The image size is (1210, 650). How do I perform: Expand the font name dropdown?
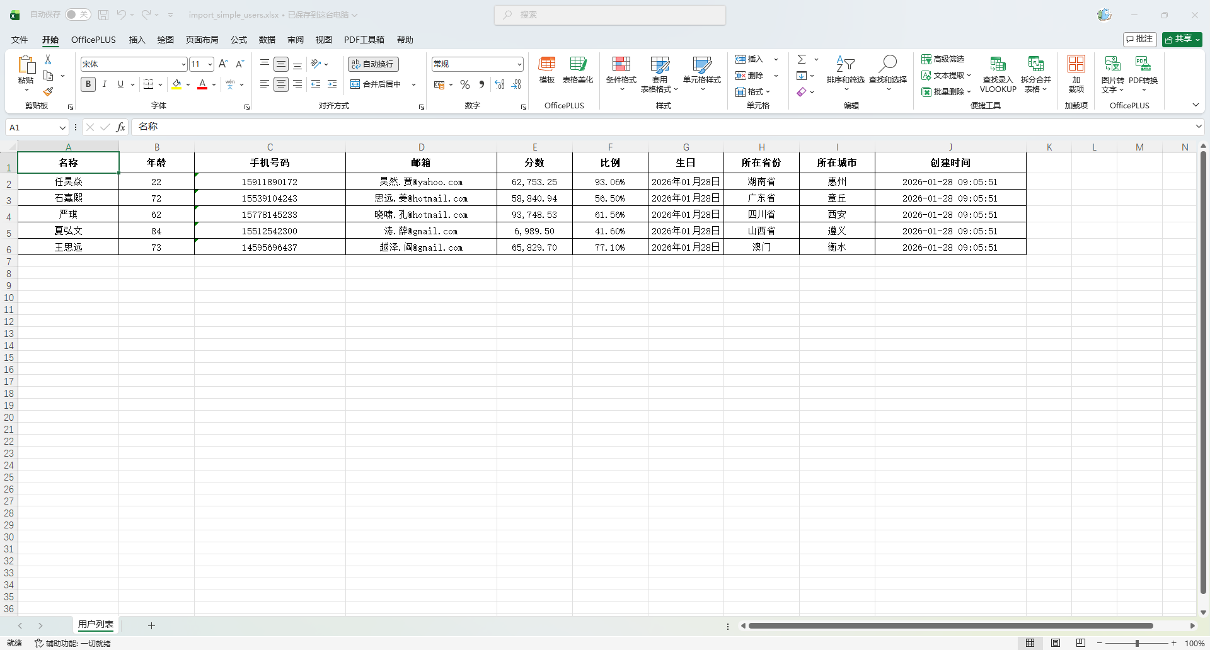(x=183, y=64)
